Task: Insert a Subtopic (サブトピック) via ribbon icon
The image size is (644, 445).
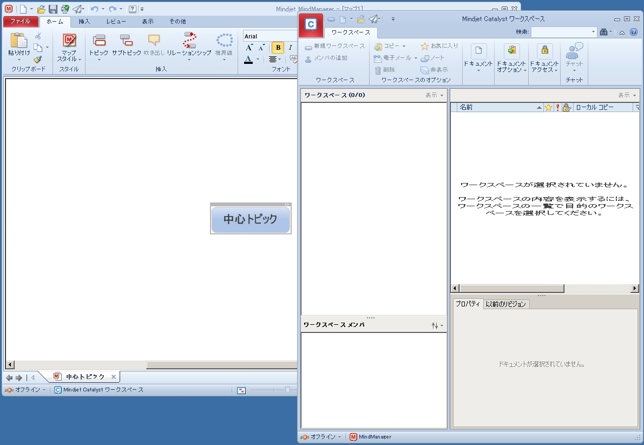Action: tap(126, 40)
